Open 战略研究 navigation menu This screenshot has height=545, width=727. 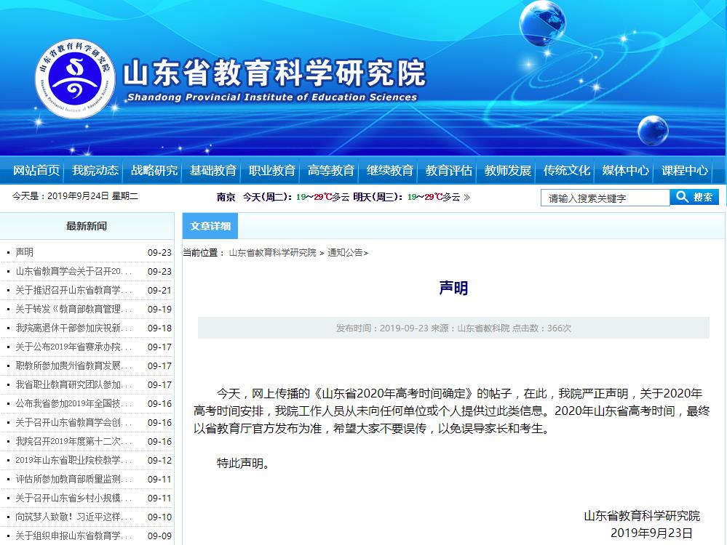click(x=154, y=171)
